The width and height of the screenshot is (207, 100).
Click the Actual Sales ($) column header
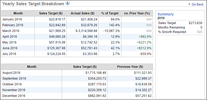pos(83,13)
